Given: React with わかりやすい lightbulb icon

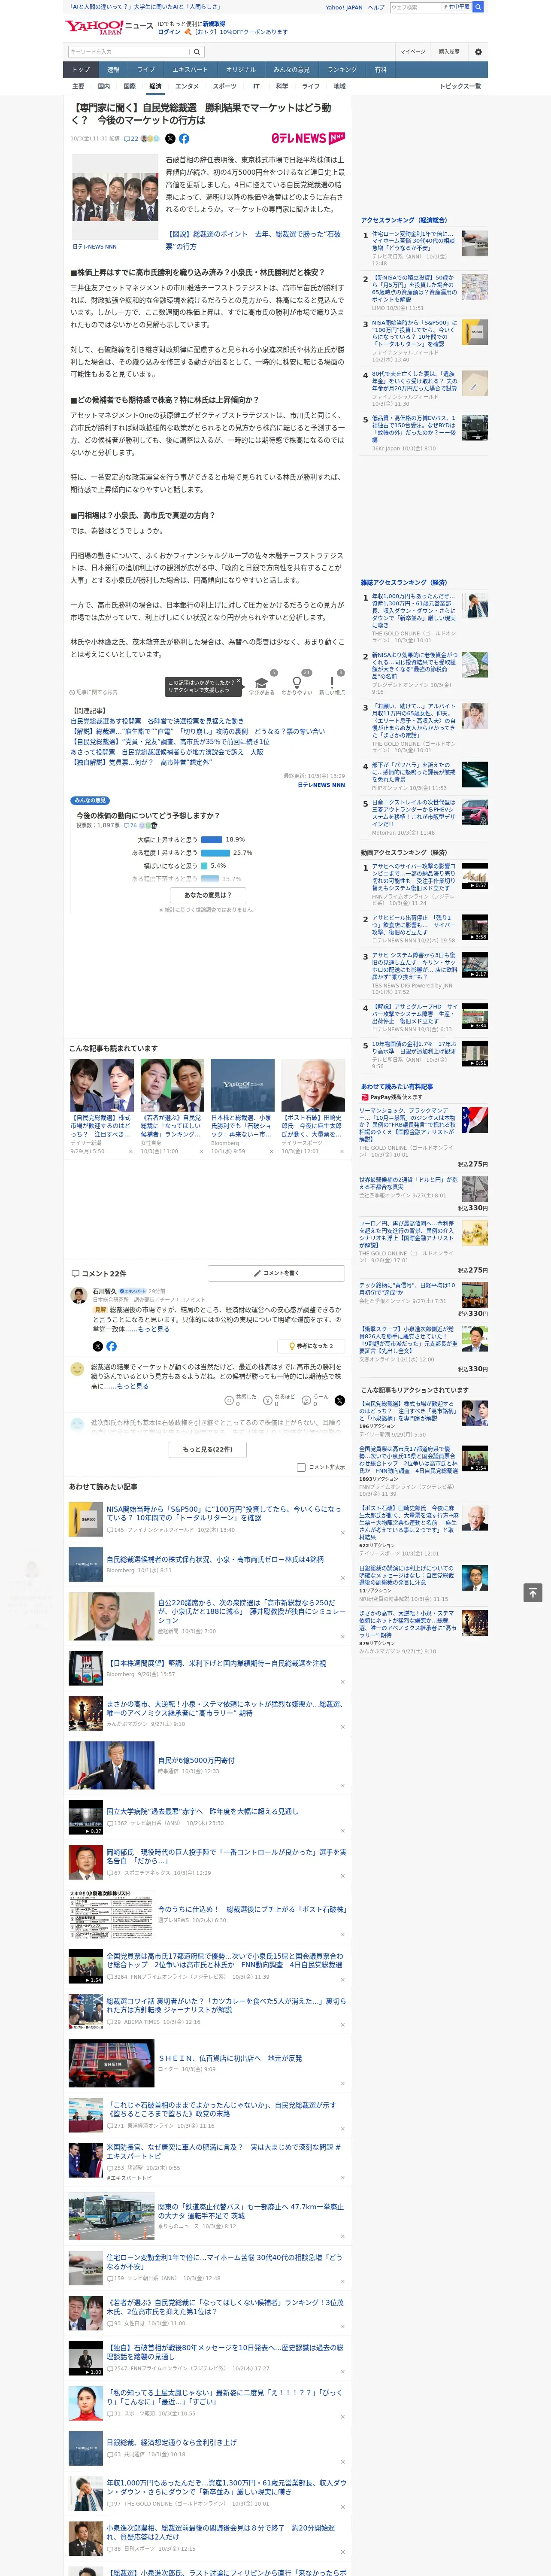Looking at the screenshot, I should 296,683.
